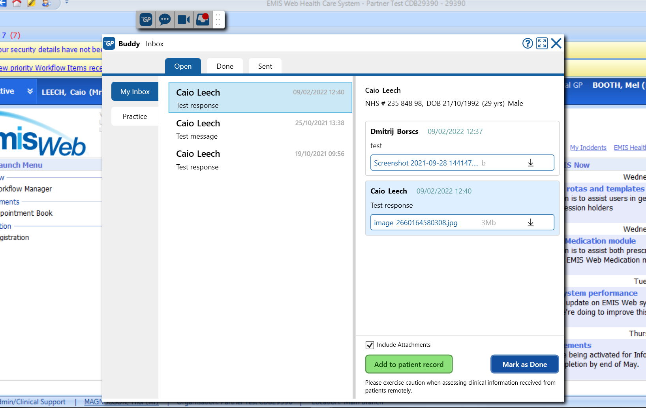Switch to the Done tab

(225, 66)
